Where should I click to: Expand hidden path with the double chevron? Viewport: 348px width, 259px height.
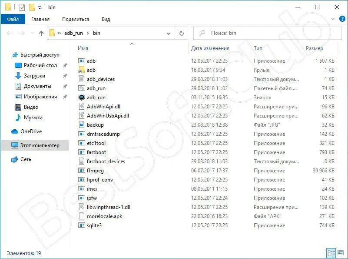(59, 33)
